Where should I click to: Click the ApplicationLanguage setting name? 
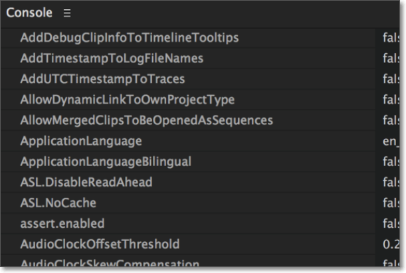tap(81, 141)
